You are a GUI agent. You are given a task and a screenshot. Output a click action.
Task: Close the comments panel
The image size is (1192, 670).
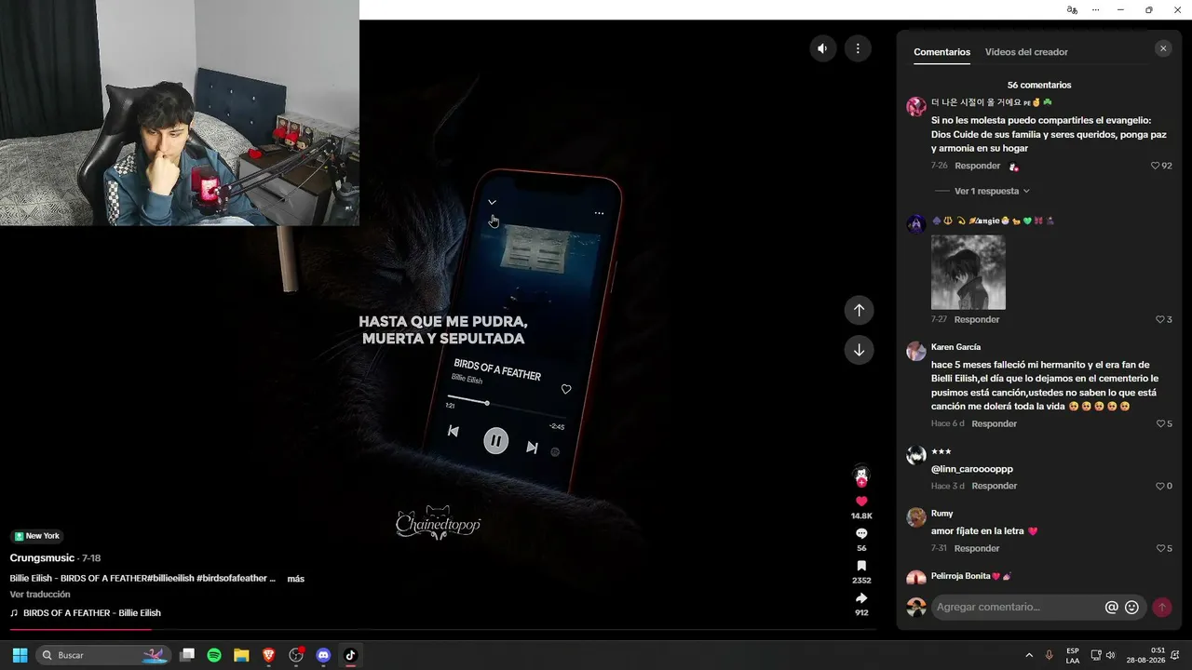coord(1163,48)
